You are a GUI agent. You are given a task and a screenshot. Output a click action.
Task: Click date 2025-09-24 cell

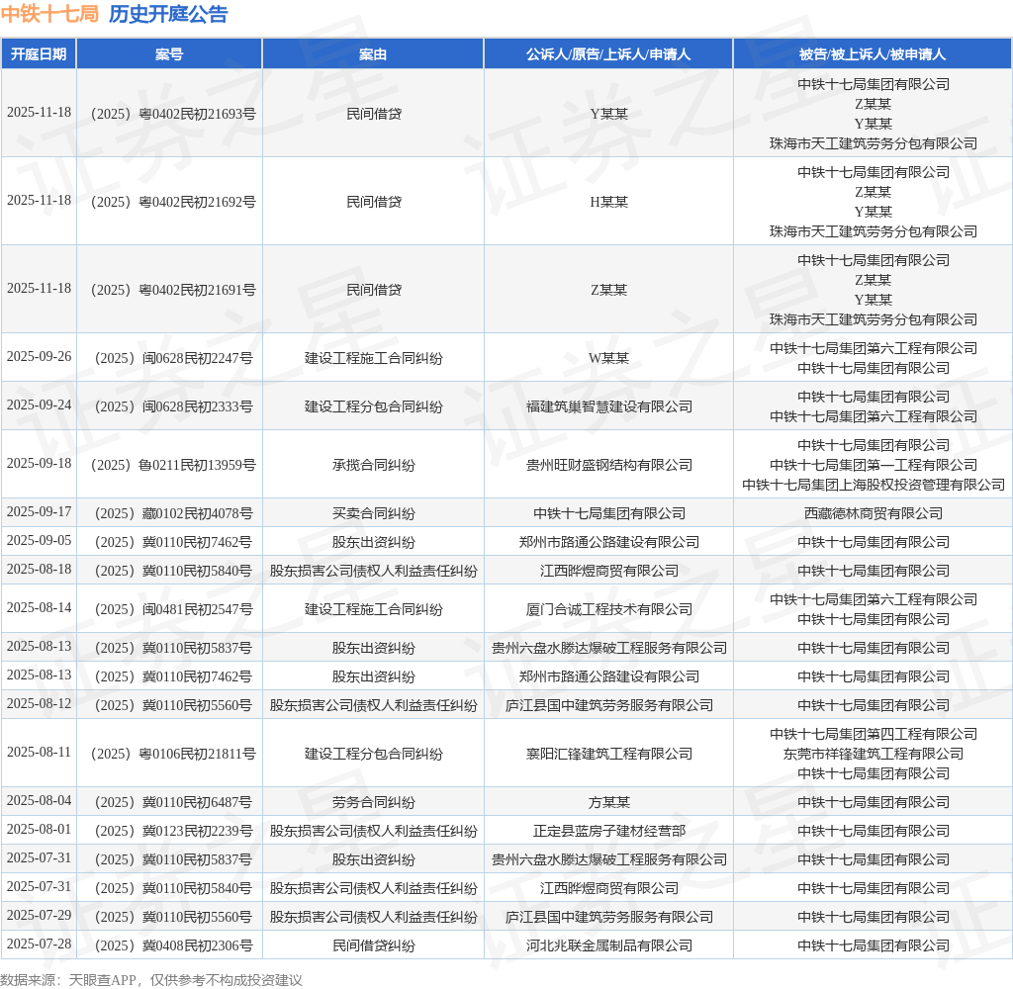click(x=39, y=405)
